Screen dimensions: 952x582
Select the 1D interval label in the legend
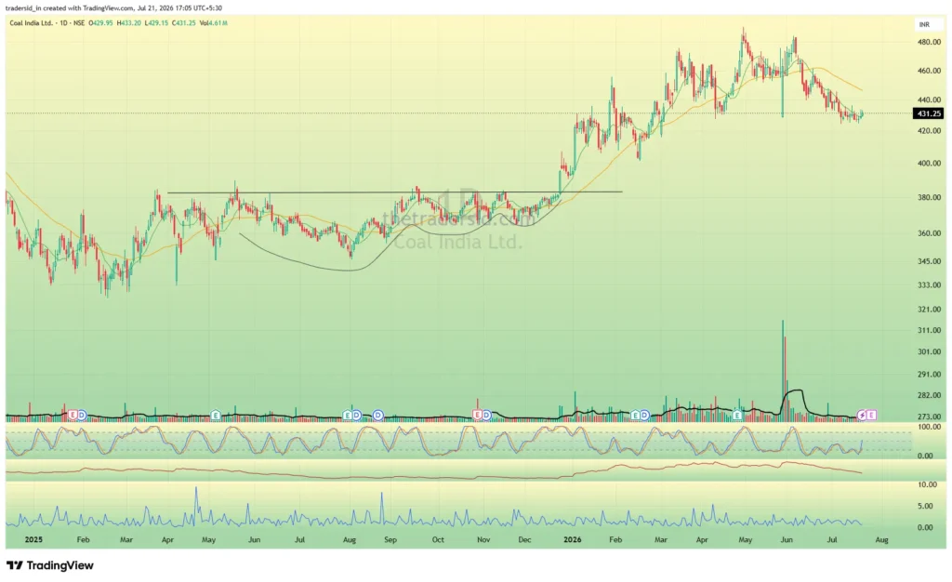click(x=62, y=23)
